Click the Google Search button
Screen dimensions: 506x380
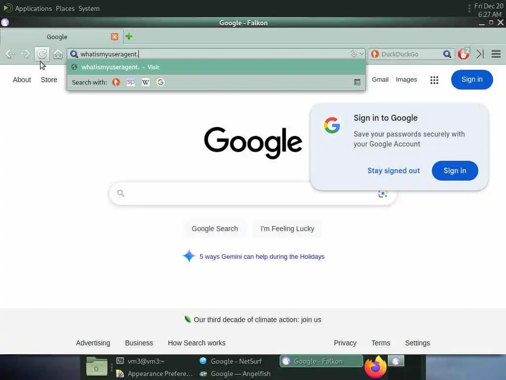[x=214, y=229]
